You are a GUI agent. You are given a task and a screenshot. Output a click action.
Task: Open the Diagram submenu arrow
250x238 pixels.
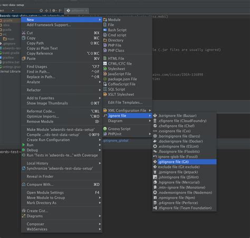pyautogui.click(x=150, y=121)
